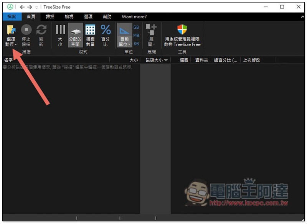Sort by 名字 name column
The height and width of the screenshot is (224, 307).
tap(56, 60)
